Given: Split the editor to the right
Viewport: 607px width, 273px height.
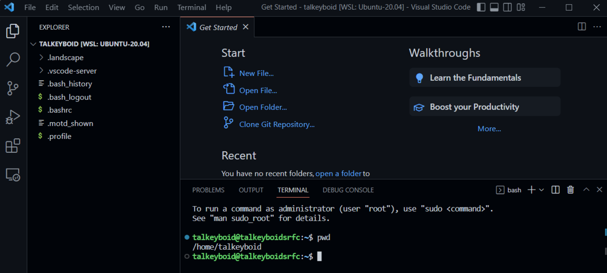Looking at the screenshot, I should pos(582,27).
